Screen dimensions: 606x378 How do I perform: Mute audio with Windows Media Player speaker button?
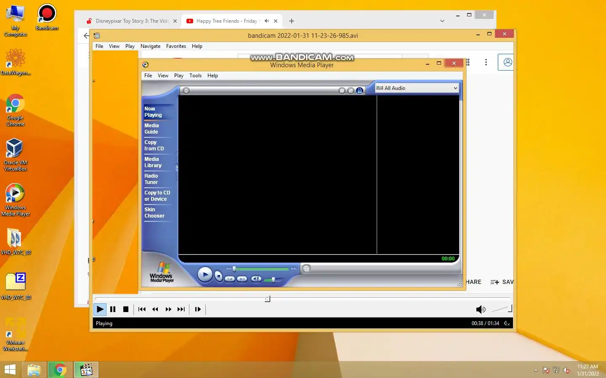tap(256, 279)
